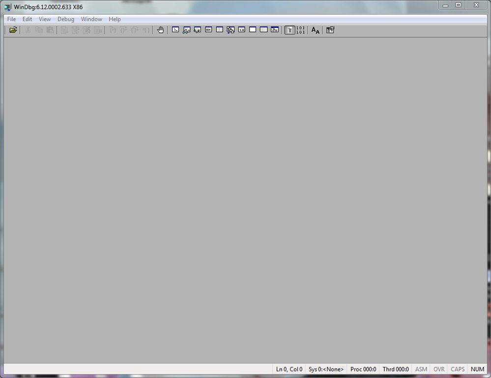Open the Debug menu

coord(66,19)
